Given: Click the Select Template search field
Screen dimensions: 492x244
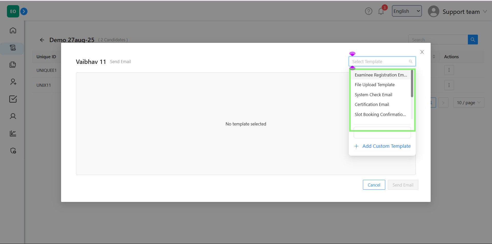Looking at the screenshot, I should click(x=380, y=62).
